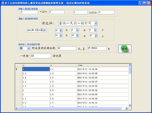The width and height of the screenshot is (152, 113).
Task: Click the end seconds stepper field
Action: [94, 36]
